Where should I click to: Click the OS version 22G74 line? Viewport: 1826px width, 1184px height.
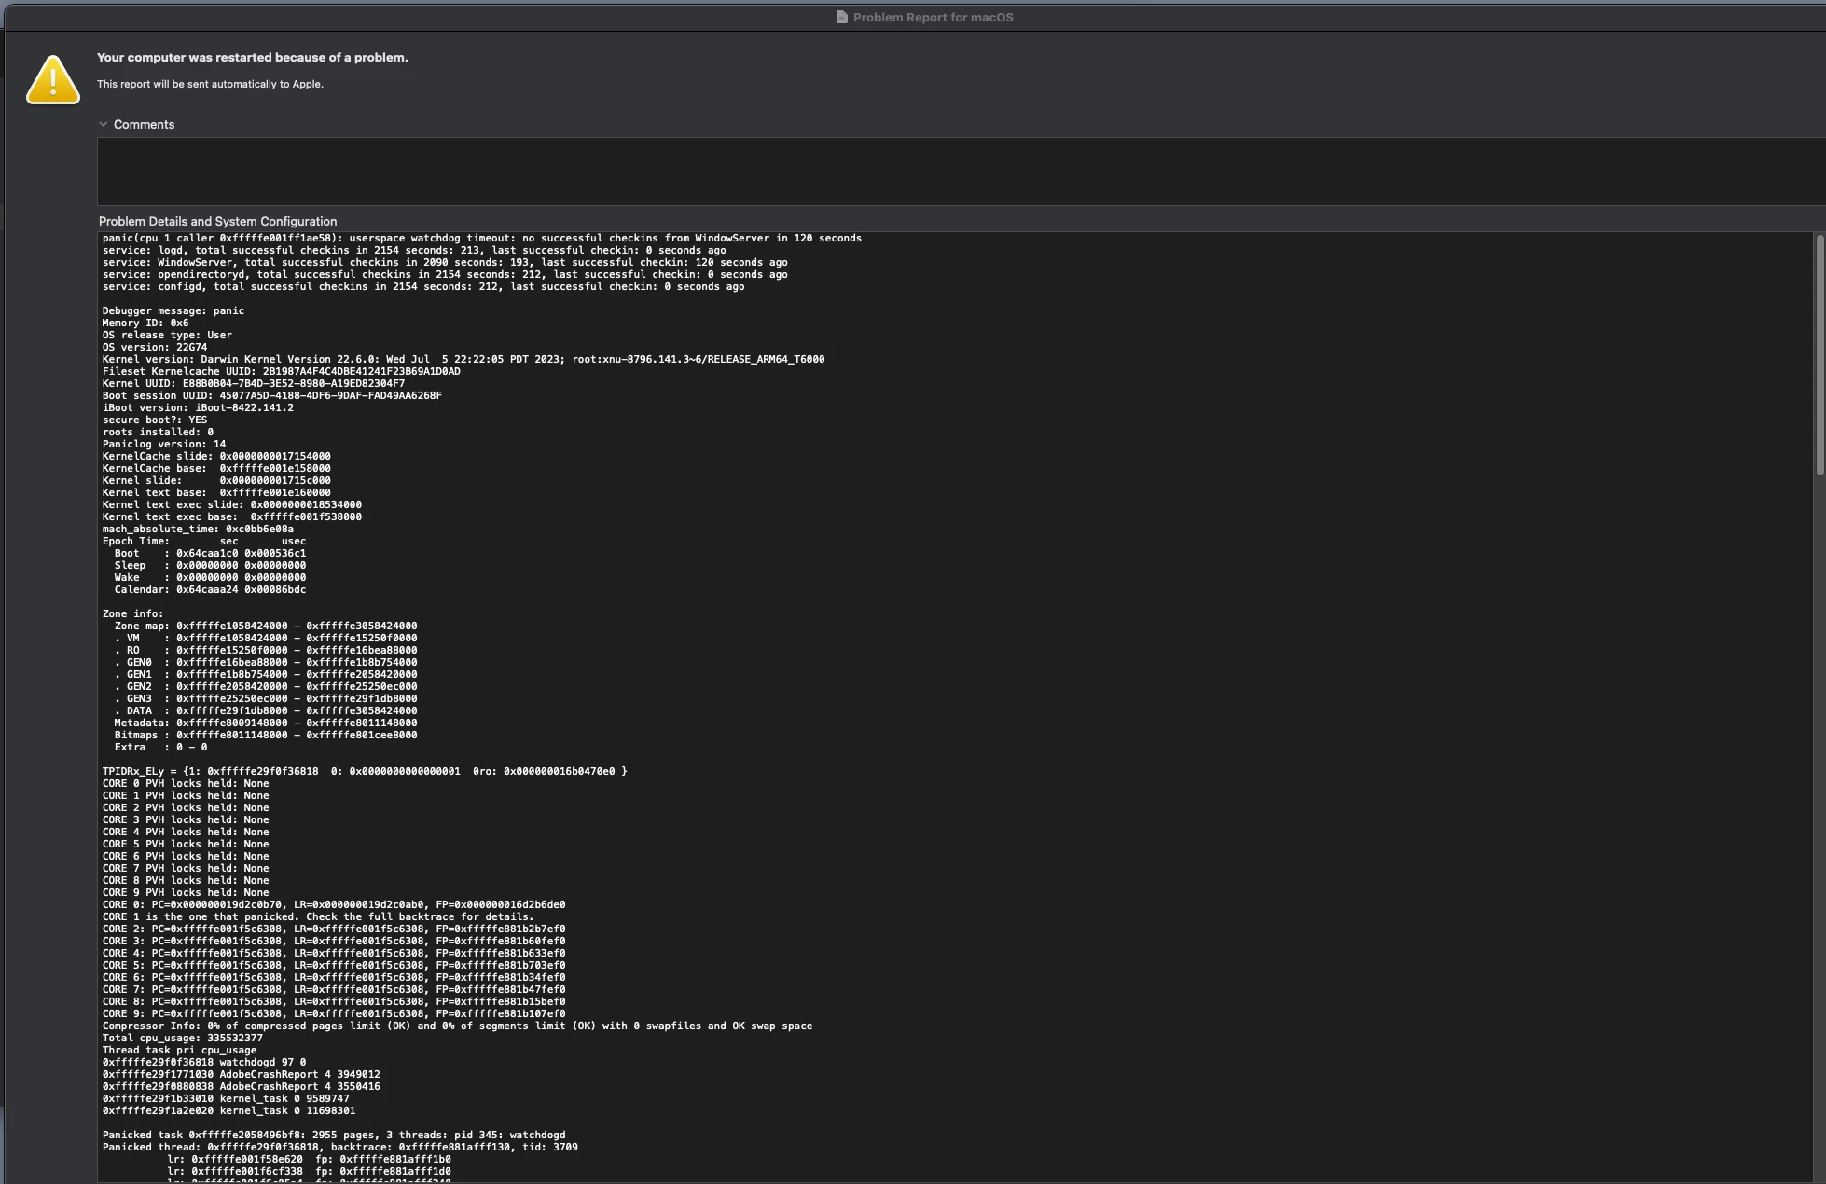click(x=155, y=347)
